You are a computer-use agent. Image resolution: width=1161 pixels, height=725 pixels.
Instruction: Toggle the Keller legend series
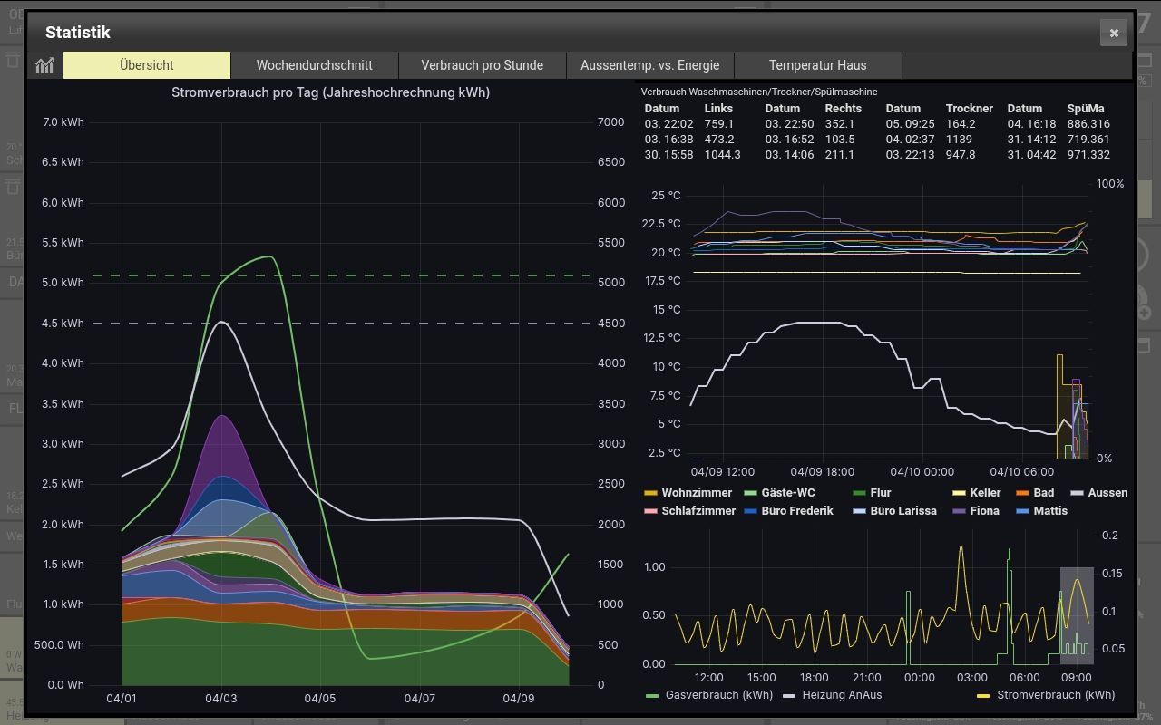pyautogui.click(x=985, y=493)
